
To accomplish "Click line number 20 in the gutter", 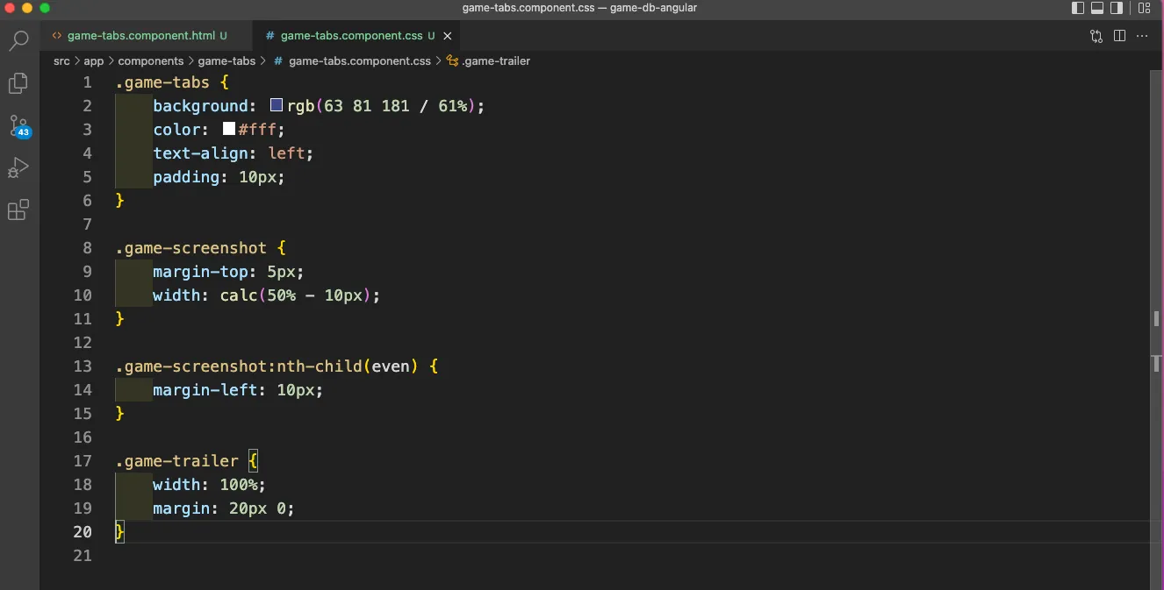I will (83, 531).
